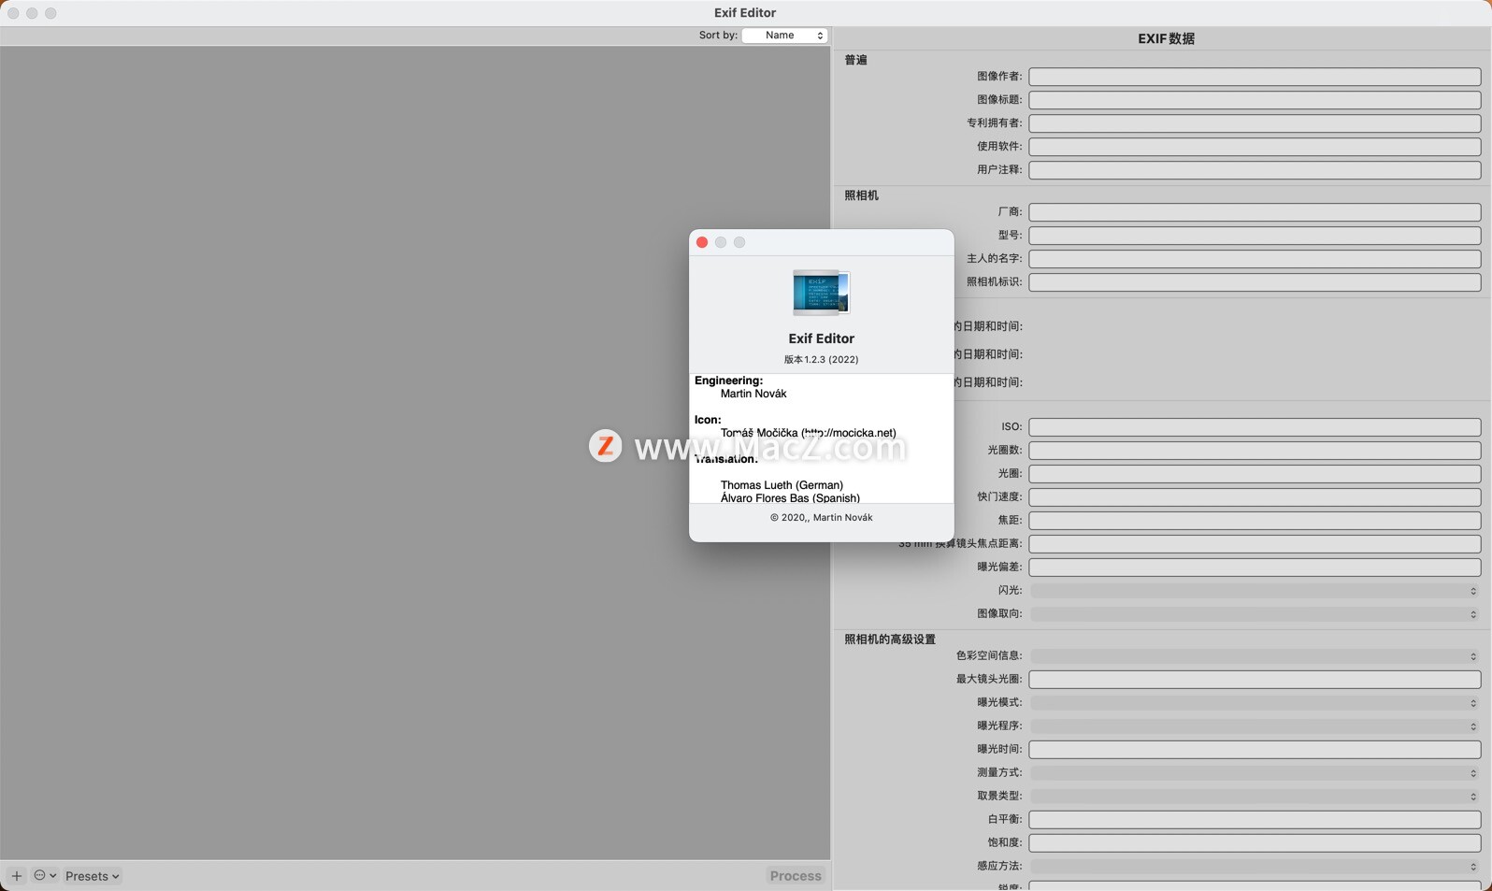Click the 照相机的高级设置 section heading
The width and height of the screenshot is (1492, 891).
890,640
